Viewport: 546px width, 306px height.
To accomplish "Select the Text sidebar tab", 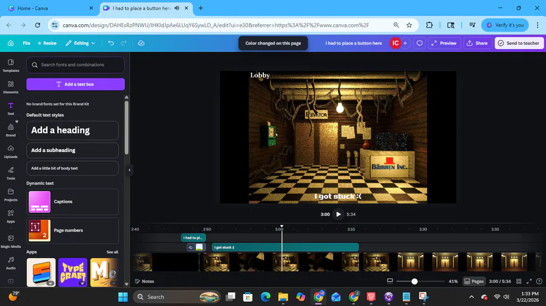I will [11, 109].
